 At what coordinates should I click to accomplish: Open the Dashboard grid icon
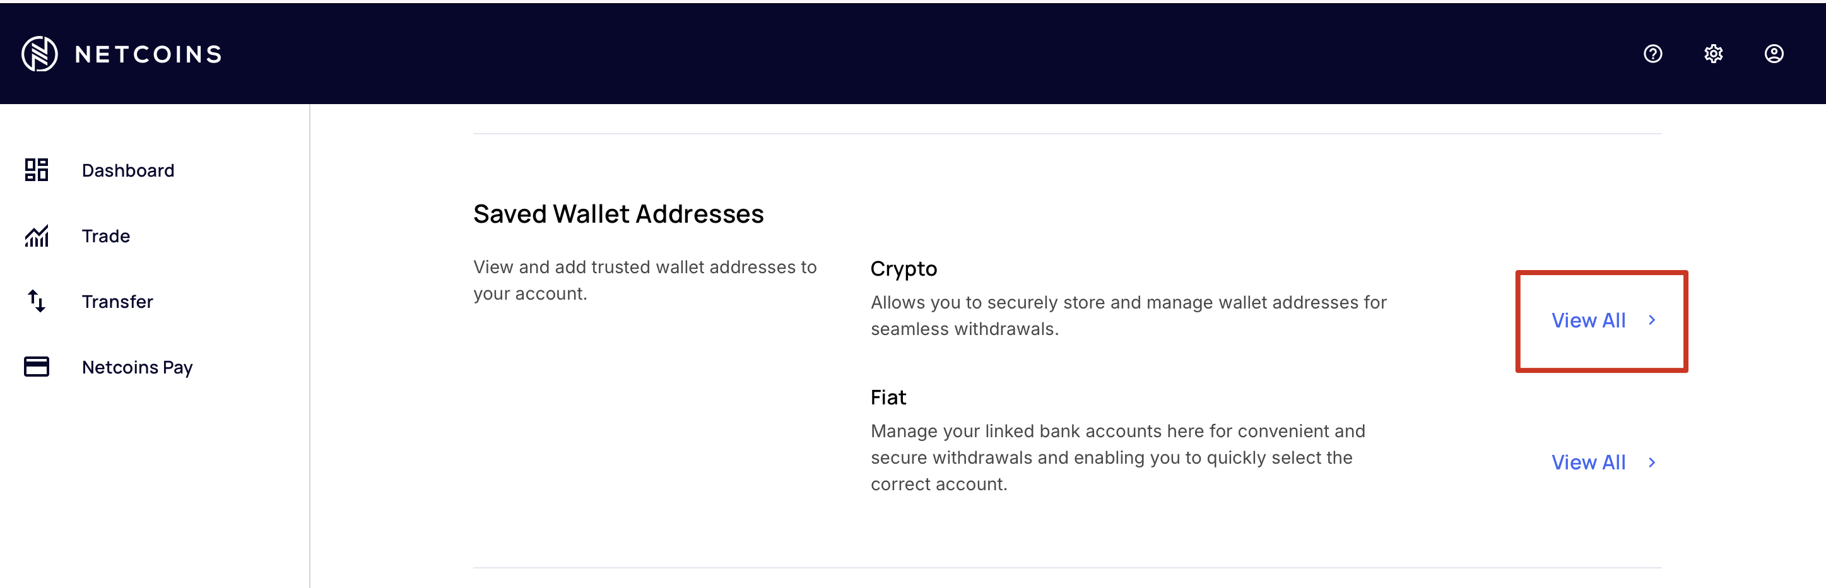point(36,170)
